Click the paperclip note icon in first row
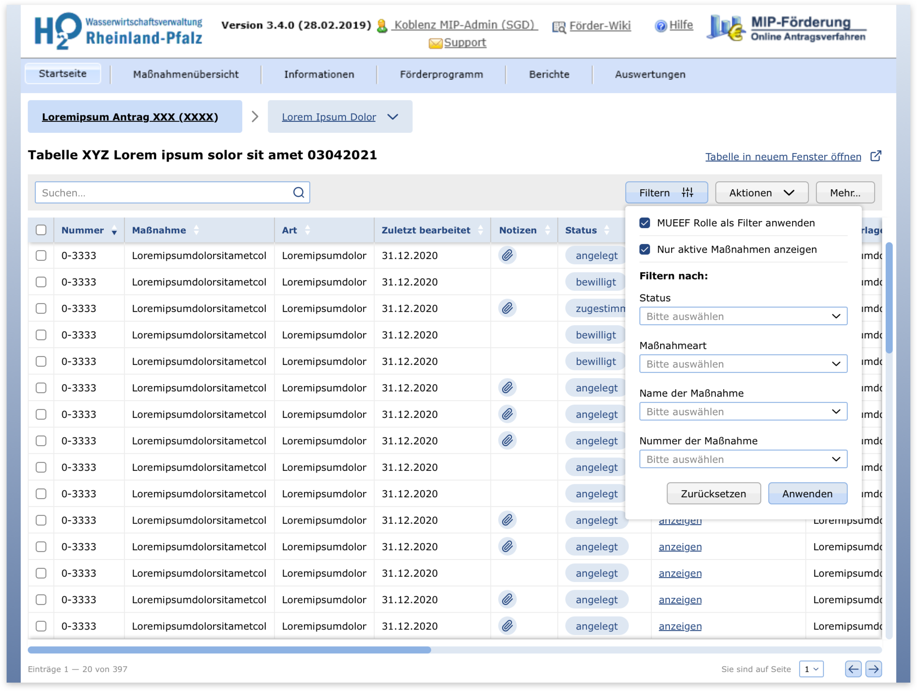This screenshot has height=691, width=917. (x=507, y=255)
